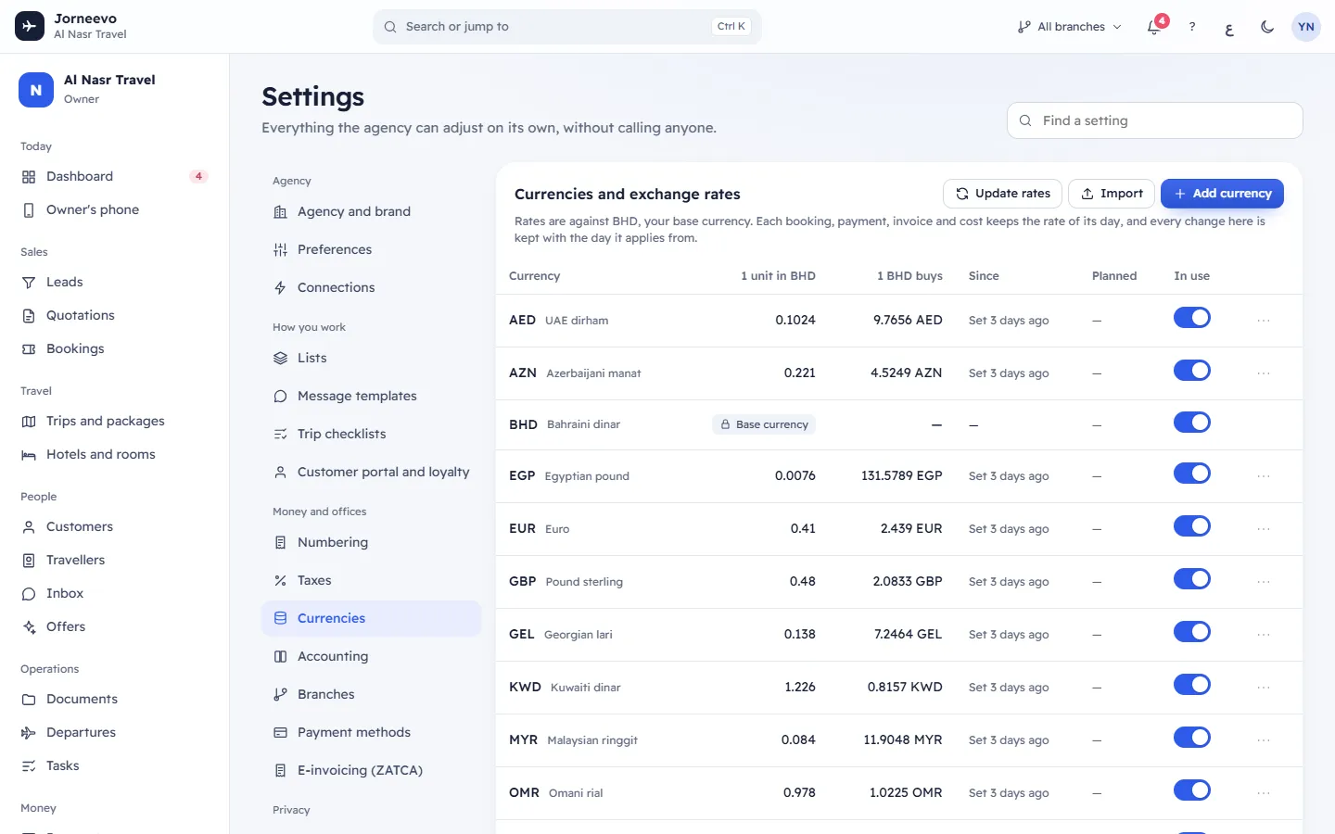Click the Import button

coord(1112,194)
